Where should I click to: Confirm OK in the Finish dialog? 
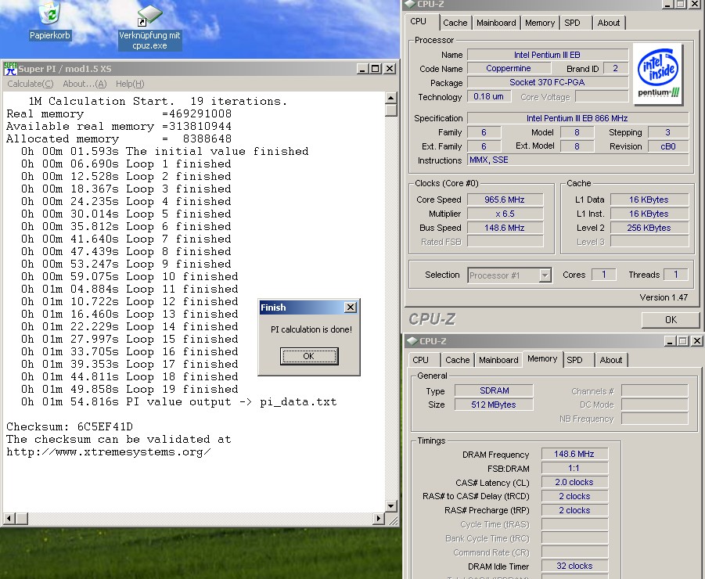(x=309, y=356)
